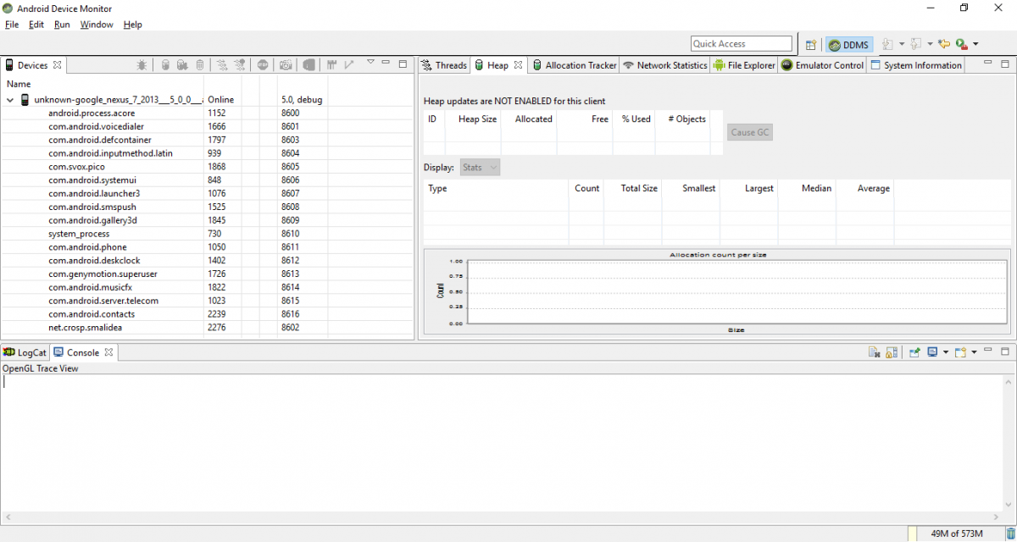Click the debug process bug icon
The image size is (1017, 542).
click(142, 65)
